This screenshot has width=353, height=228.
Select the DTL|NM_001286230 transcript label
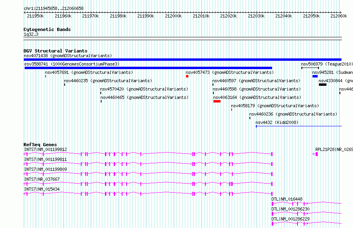pos(290,209)
